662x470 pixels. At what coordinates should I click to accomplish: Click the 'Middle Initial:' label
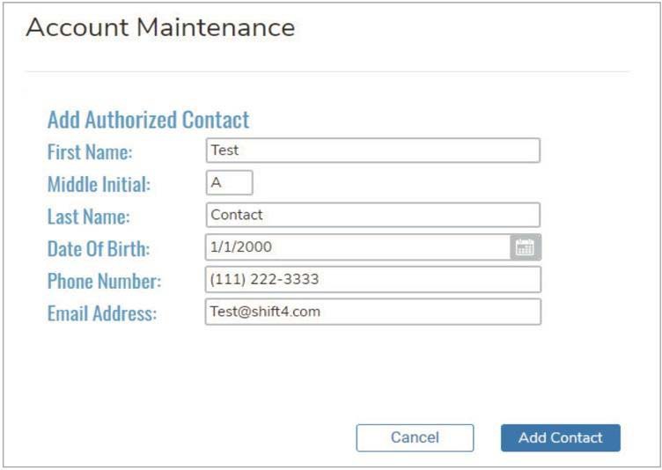coord(99,184)
